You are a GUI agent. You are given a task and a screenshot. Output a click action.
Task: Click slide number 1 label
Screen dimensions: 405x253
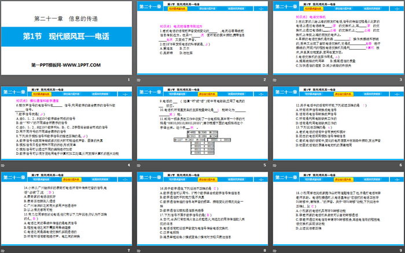click(x=128, y=80)
